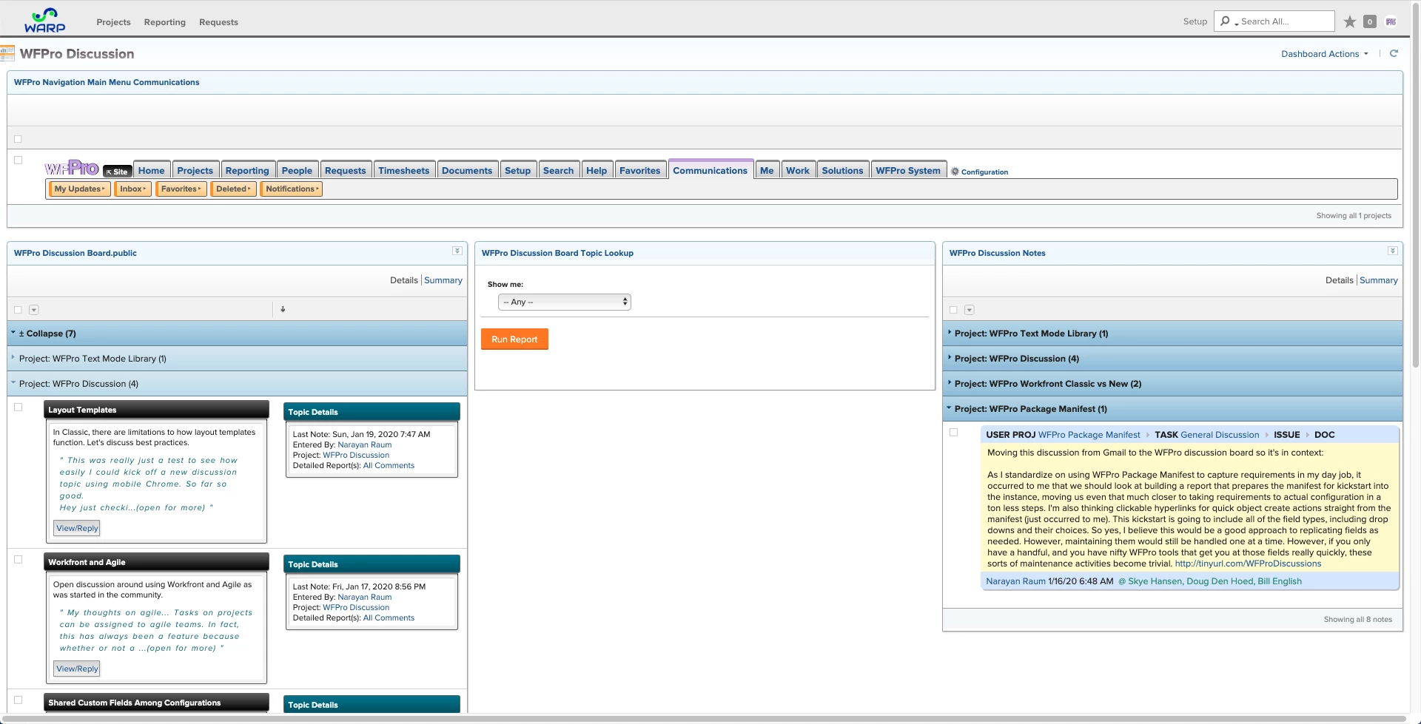Screen dimensions: 1421x724
Task: Click into the Search All field
Action: [x=1286, y=21]
